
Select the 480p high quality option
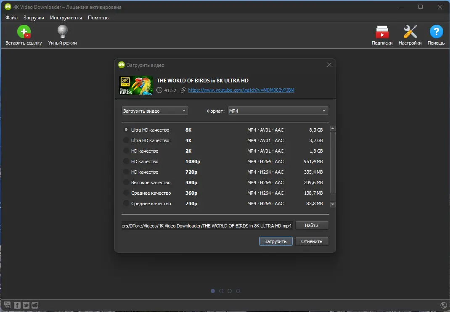126,182
